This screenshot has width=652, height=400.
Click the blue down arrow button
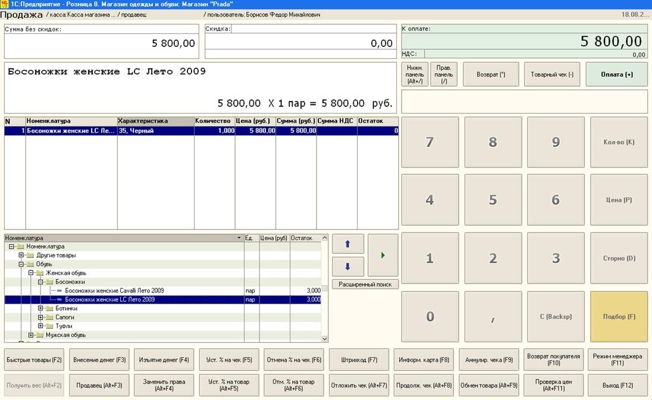point(347,266)
